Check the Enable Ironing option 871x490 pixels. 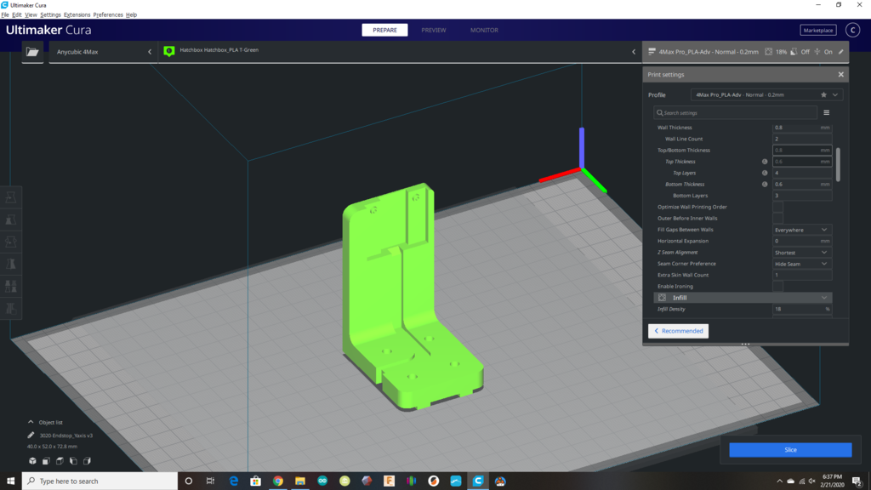click(777, 287)
